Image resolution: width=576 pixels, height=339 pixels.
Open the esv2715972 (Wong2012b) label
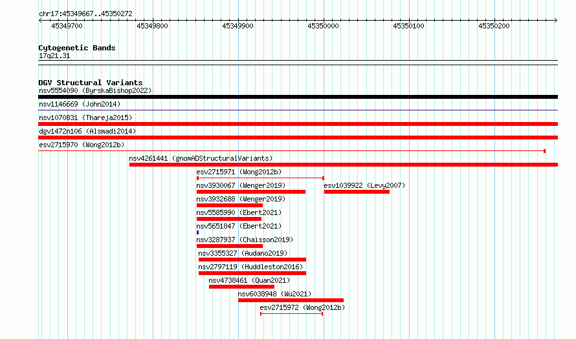[302, 307]
